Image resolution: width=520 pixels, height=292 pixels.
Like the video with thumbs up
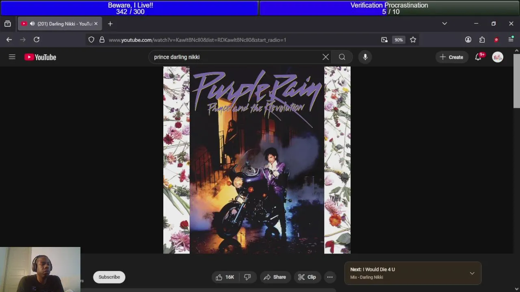pos(225,277)
